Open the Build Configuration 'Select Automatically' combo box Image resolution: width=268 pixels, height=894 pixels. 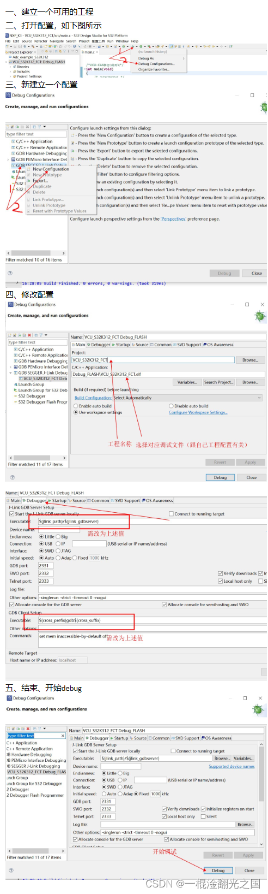point(188,398)
